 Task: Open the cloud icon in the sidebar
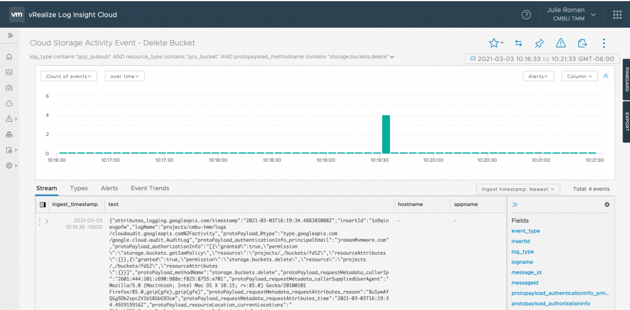click(x=9, y=103)
